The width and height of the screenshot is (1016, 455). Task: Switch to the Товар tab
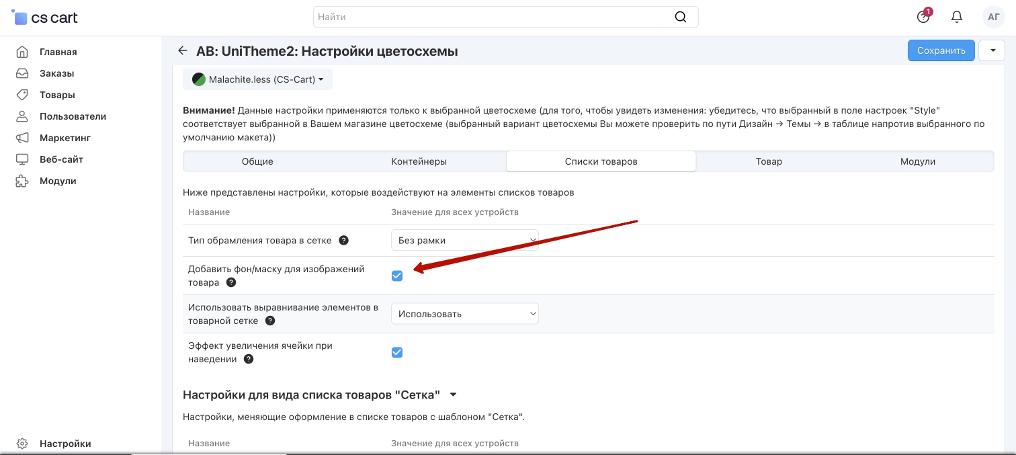769,161
